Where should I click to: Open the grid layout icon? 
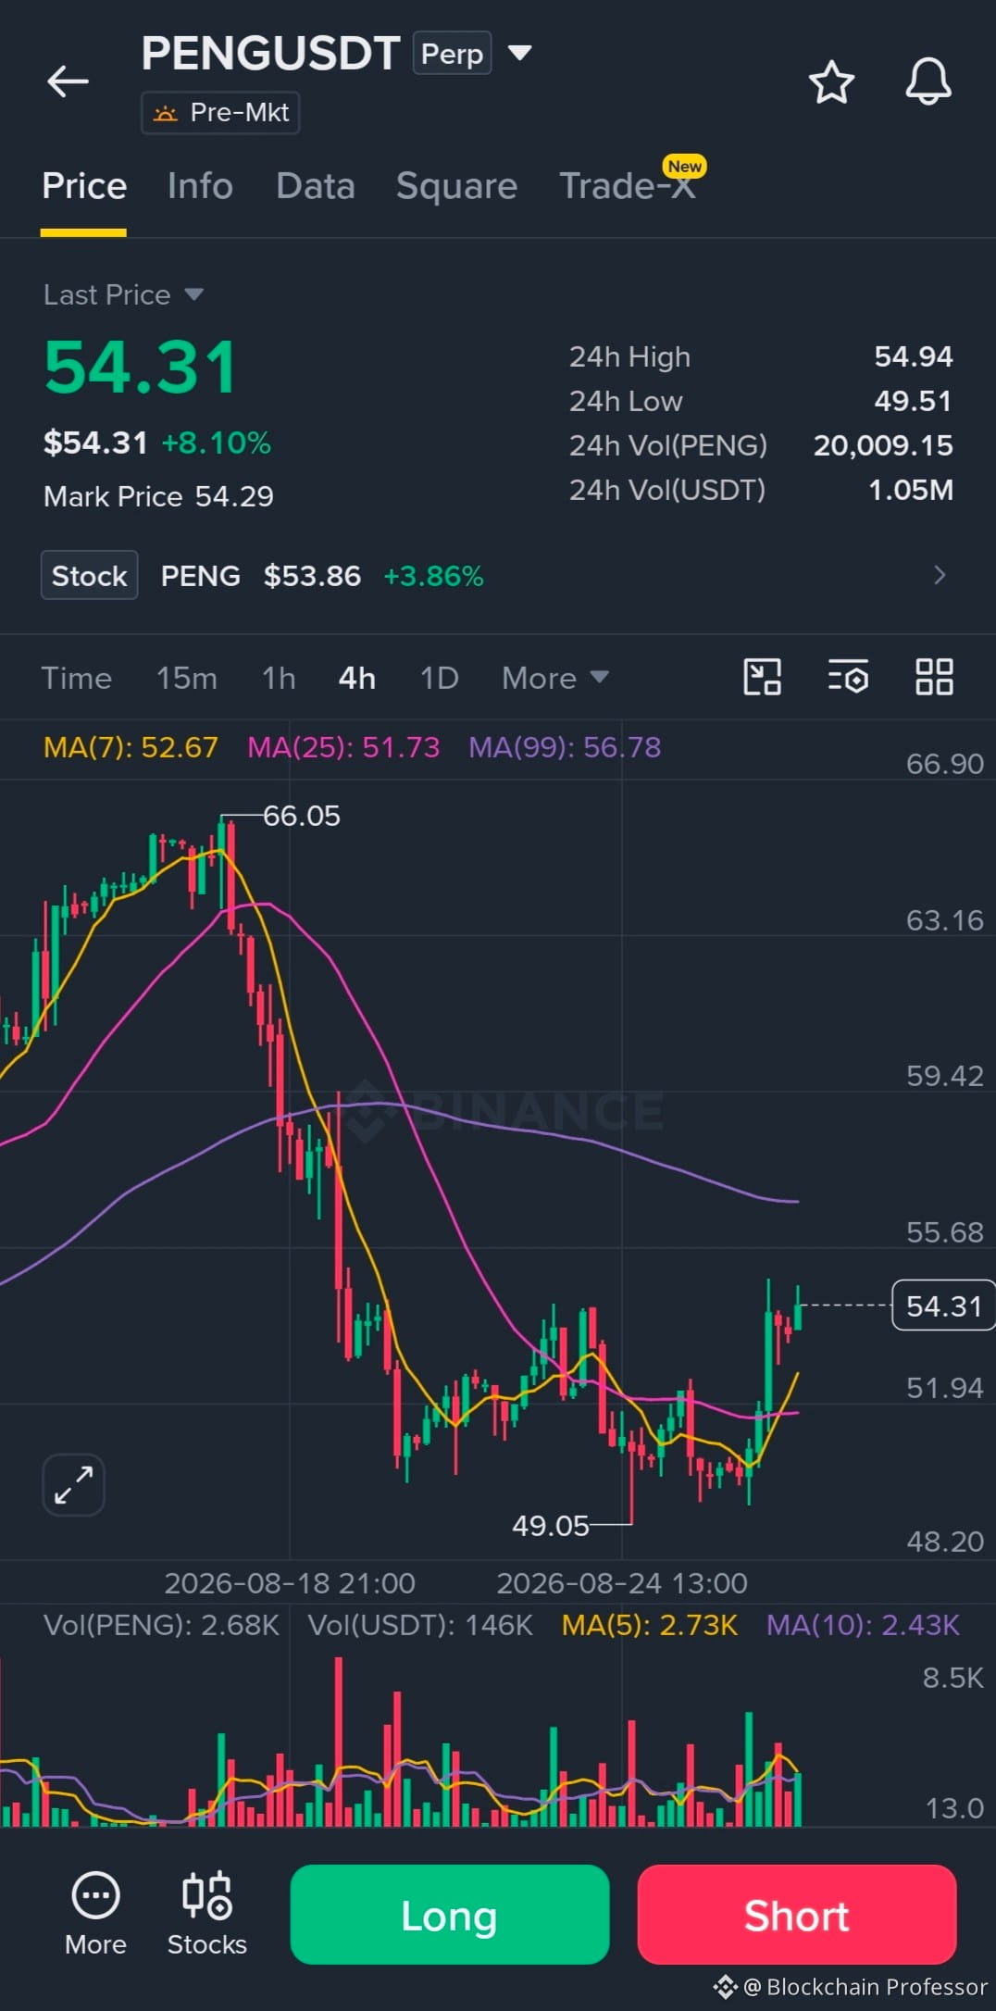[x=934, y=677]
